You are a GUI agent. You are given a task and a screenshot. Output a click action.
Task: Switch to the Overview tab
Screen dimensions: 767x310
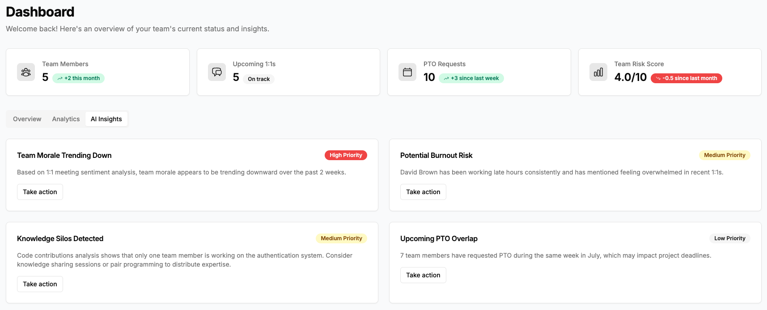tap(27, 119)
